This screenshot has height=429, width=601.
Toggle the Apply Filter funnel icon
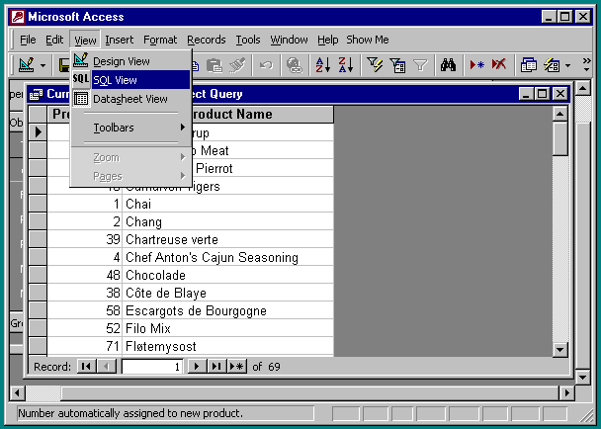pyautogui.click(x=420, y=65)
